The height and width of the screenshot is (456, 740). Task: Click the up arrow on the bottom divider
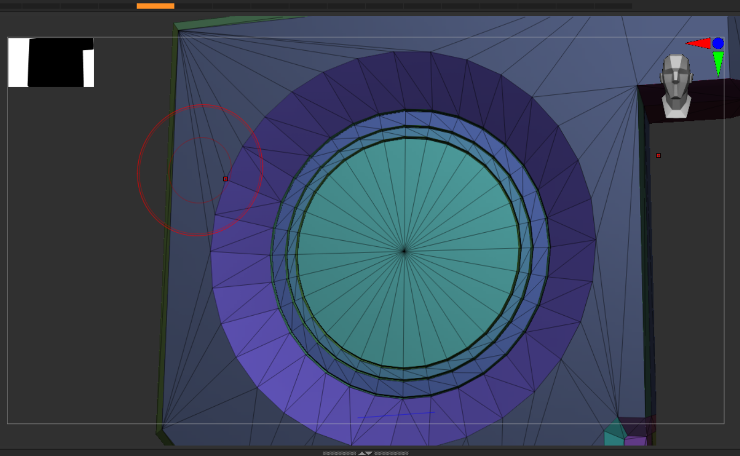362,453
